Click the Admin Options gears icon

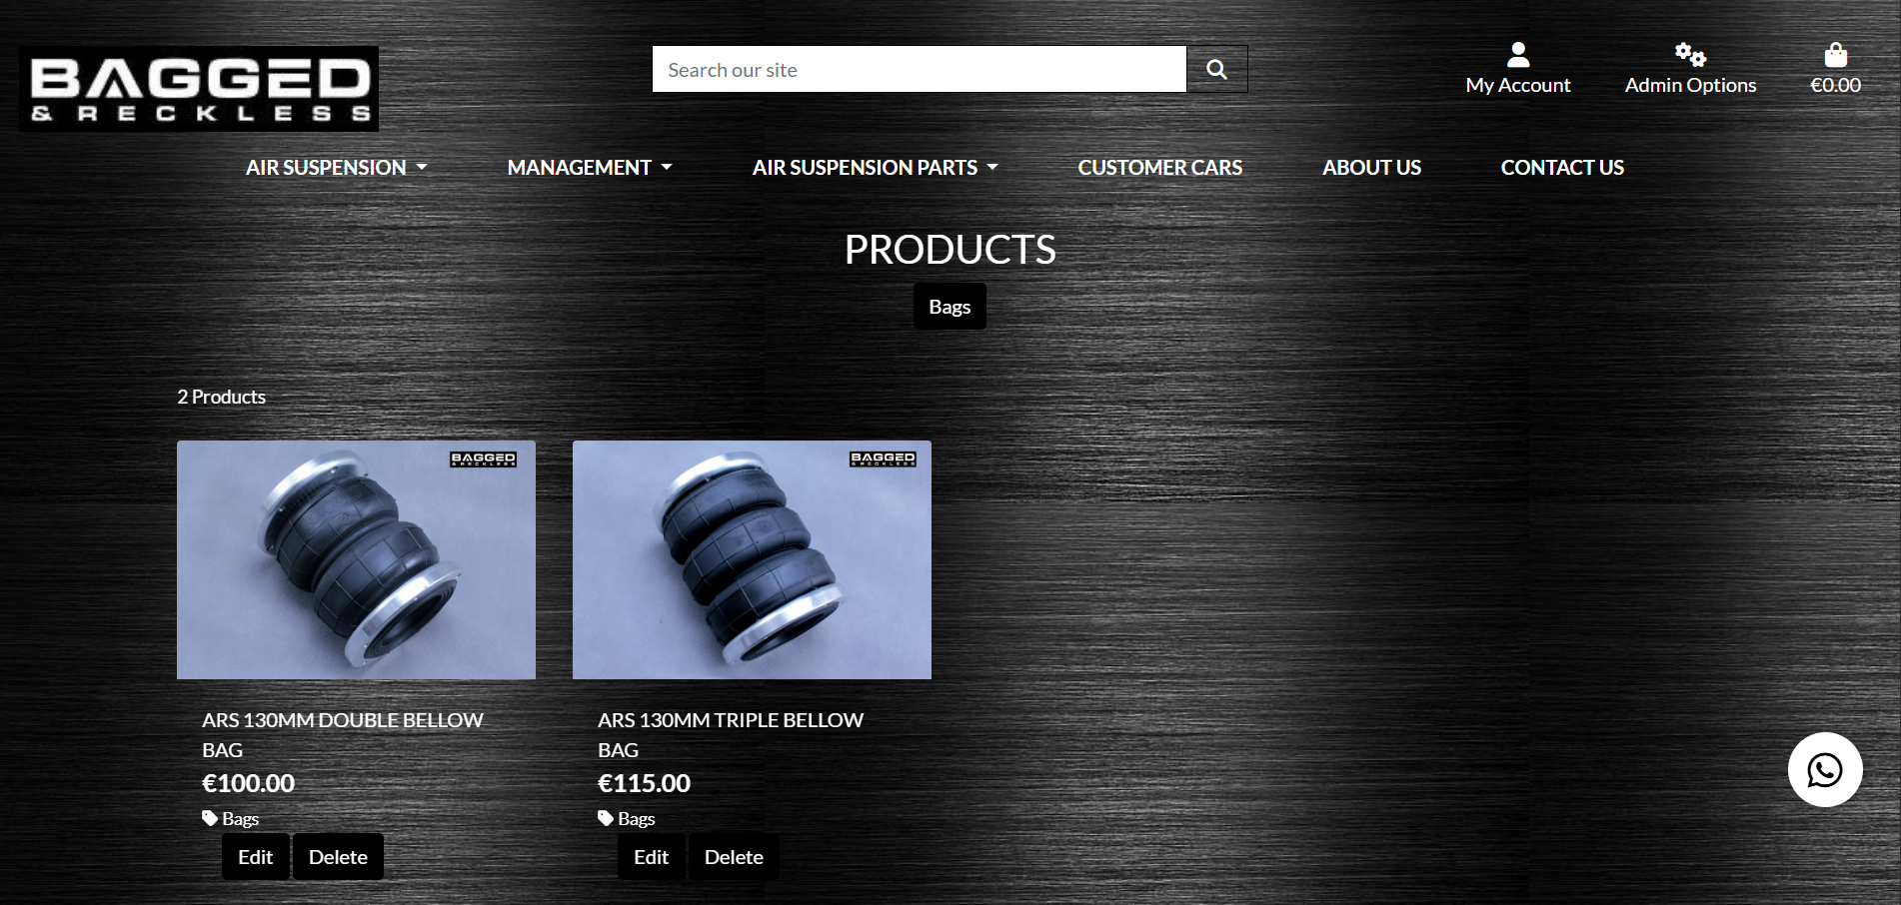[x=1689, y=54]
